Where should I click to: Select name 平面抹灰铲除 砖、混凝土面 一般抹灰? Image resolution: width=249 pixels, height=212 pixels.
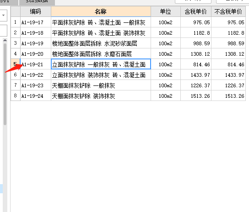[x=101, y=22]
